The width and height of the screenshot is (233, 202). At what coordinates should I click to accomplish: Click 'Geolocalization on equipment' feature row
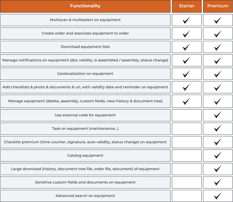tap(85, 74)
